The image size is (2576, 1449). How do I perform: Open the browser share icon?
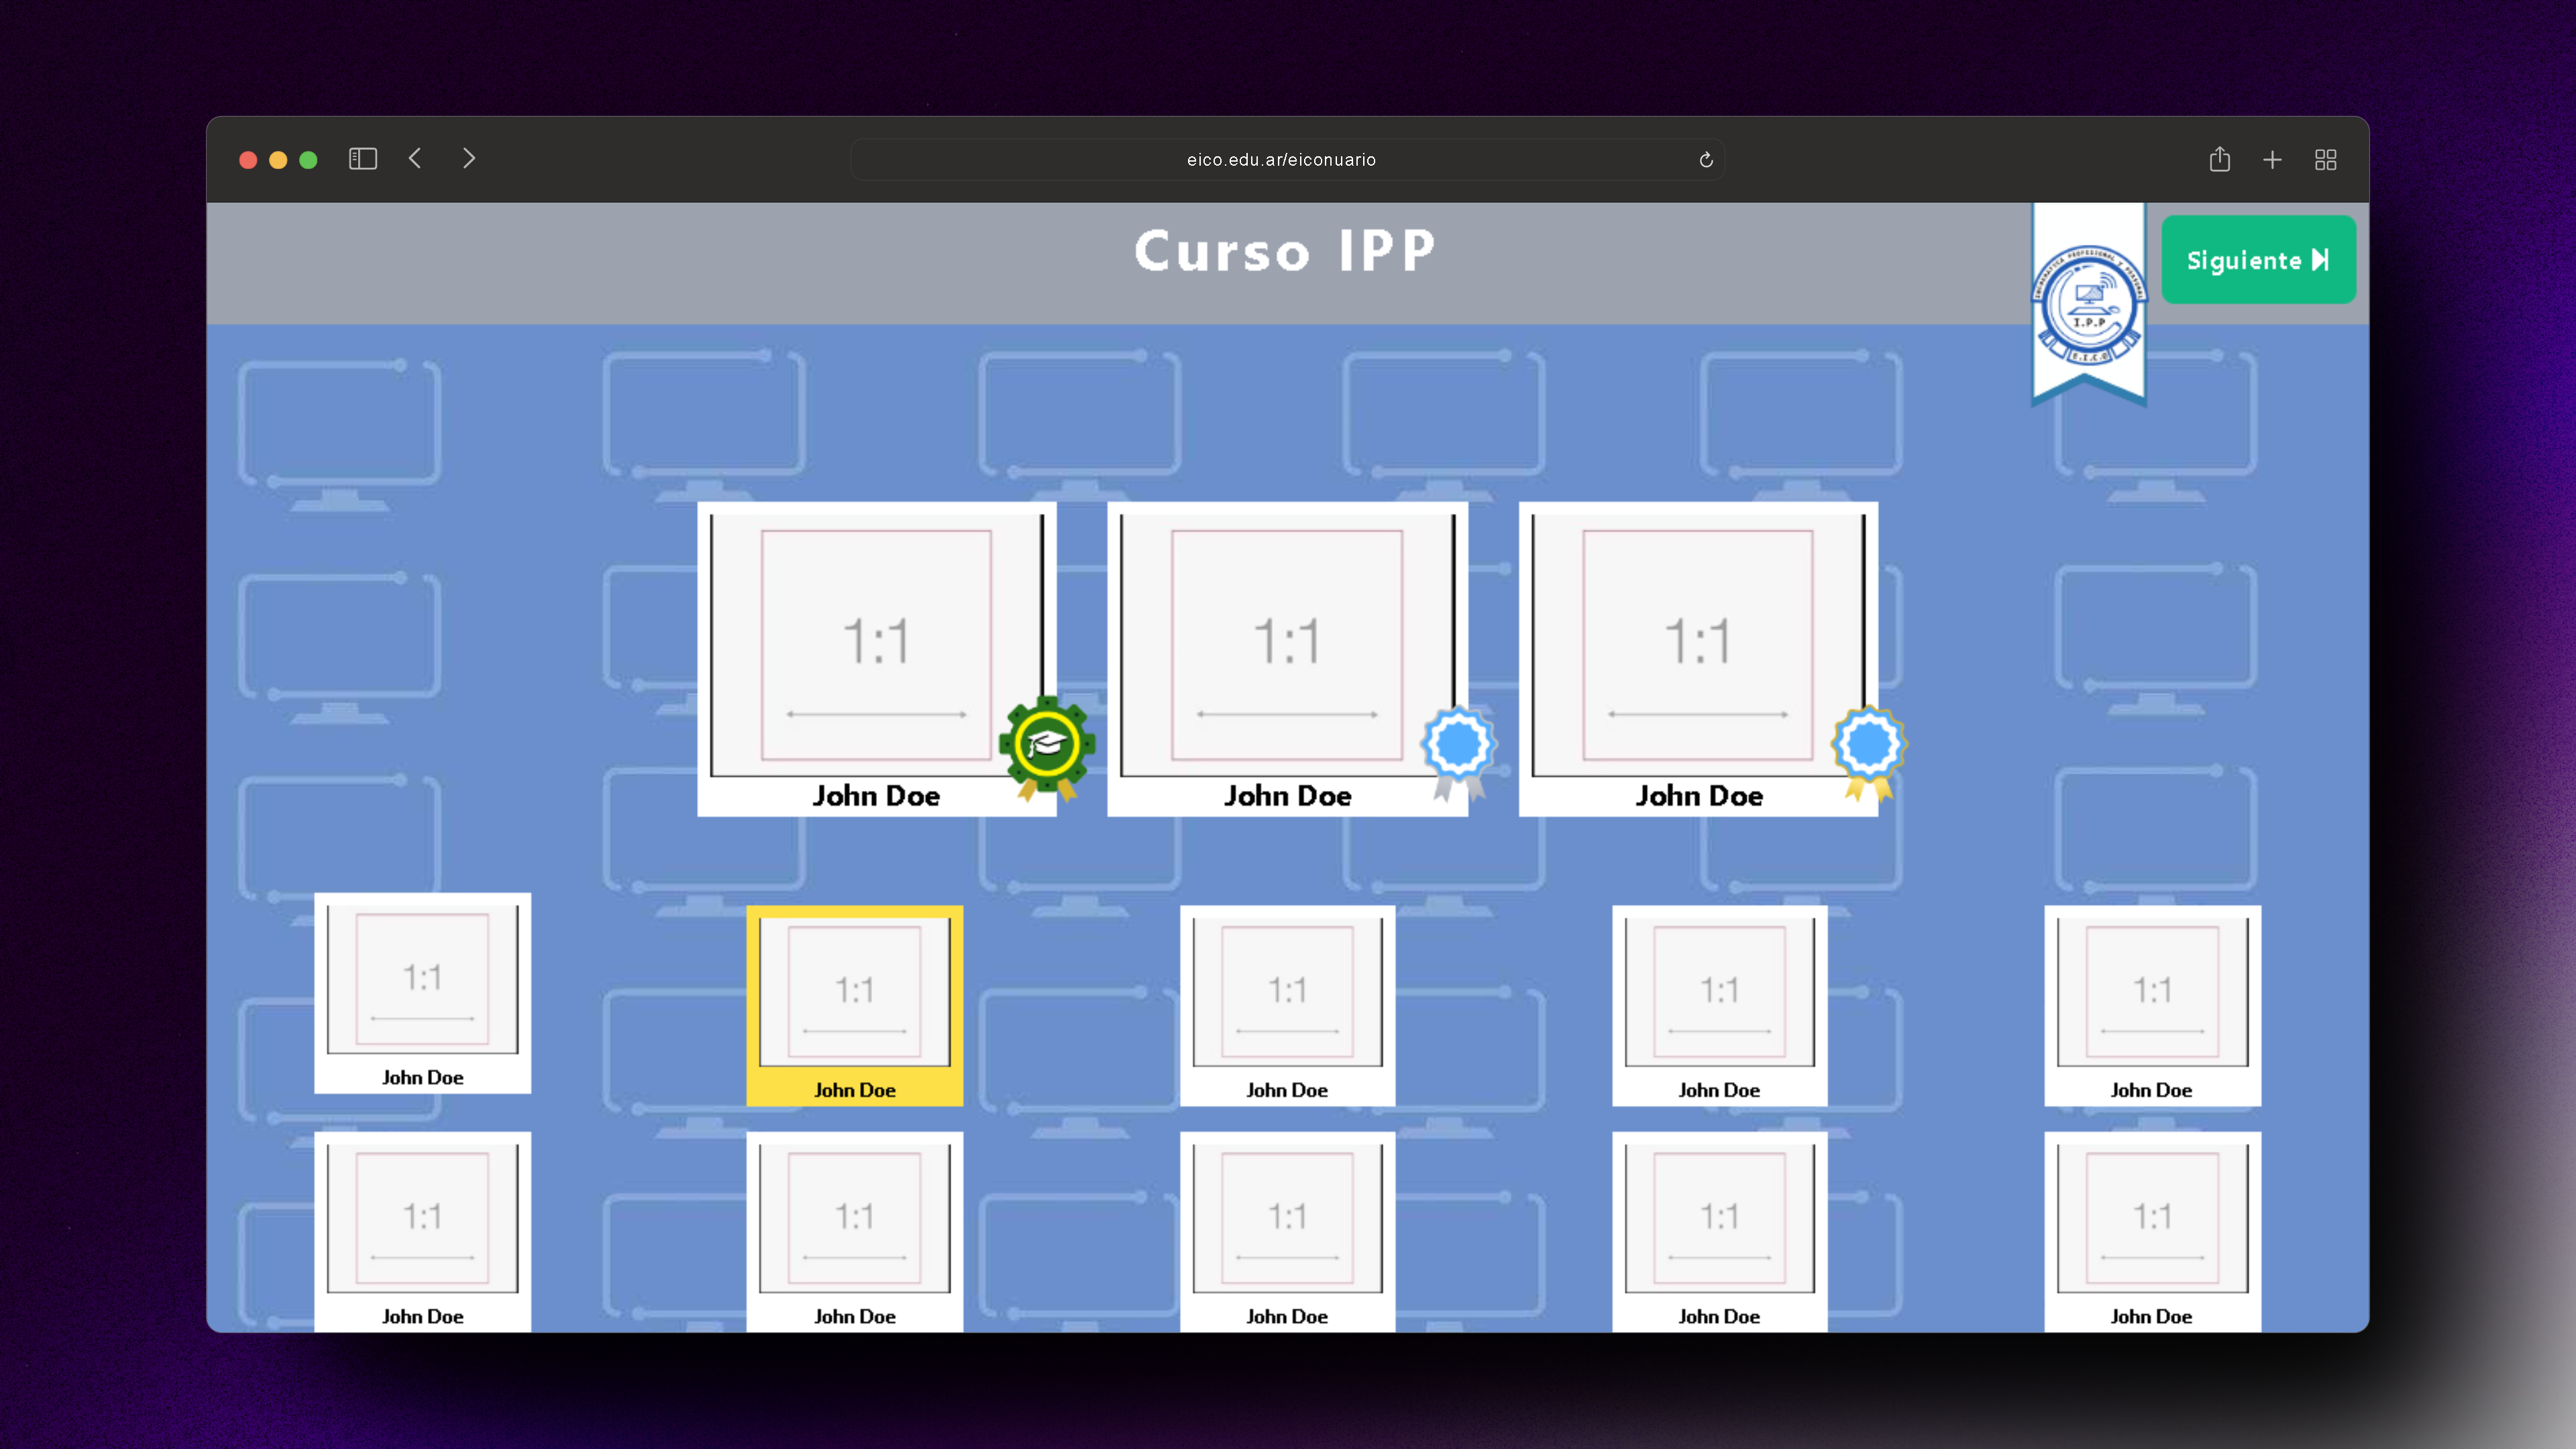tap(2219, 159)
